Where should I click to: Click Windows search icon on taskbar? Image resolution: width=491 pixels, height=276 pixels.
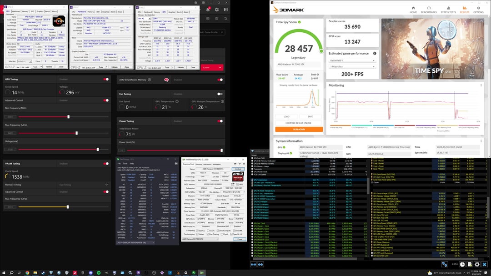[11, 273]
